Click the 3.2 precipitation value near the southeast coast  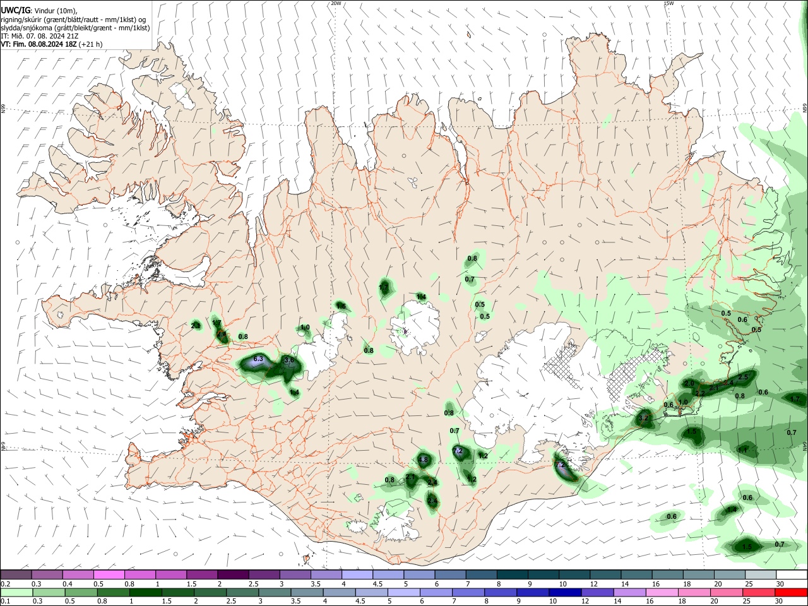[x=644, y=418]
